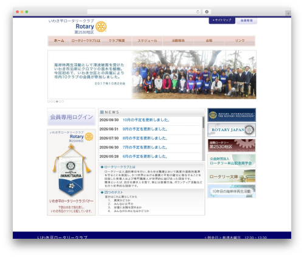The height and width of the screenshot is (257, 304).
Task: Click the browser reload icon
Action: [198, 12]
